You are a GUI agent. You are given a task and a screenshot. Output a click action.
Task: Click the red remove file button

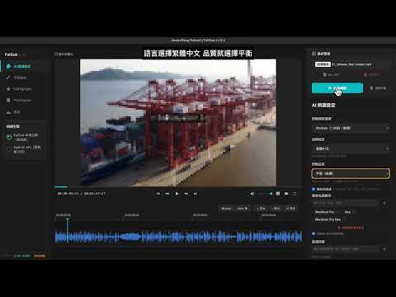coord(371,75)
